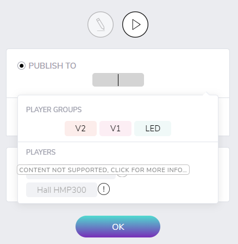Select the player chip hidden under tooltip
Viewport: 238px width, 244px height.
[71, 177]
